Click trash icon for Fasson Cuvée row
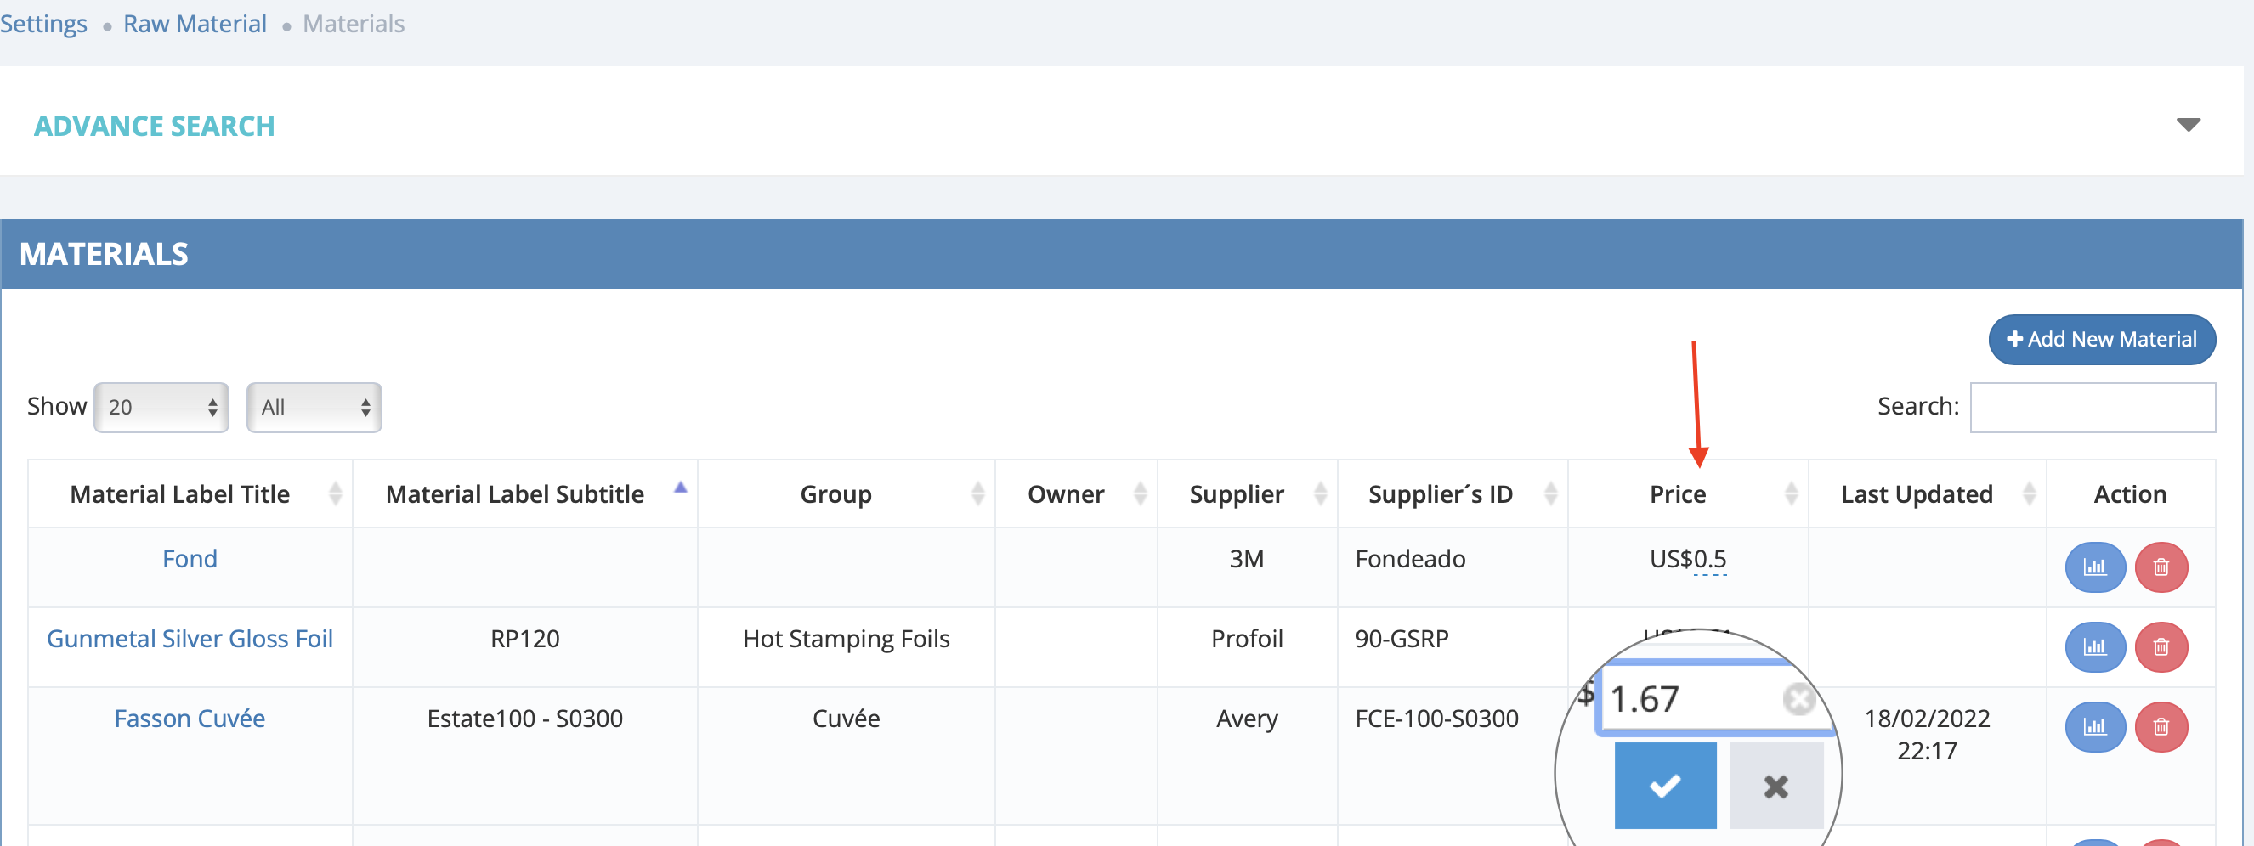This screenshot has width=2254, height=846. click(x=2161, y=726)
